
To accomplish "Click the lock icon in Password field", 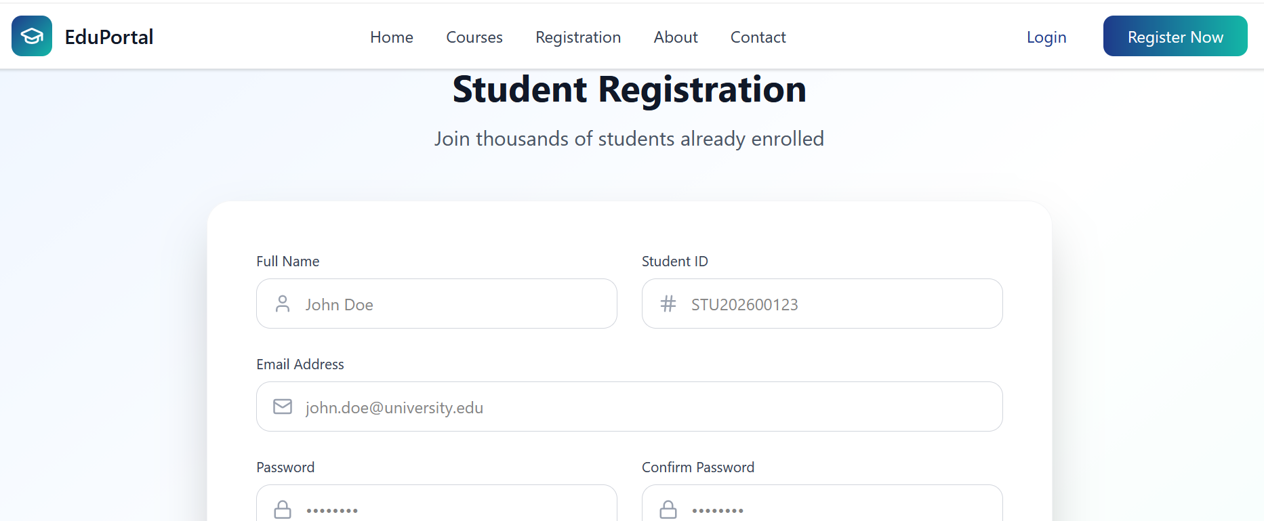I will (x=283, y=509).
